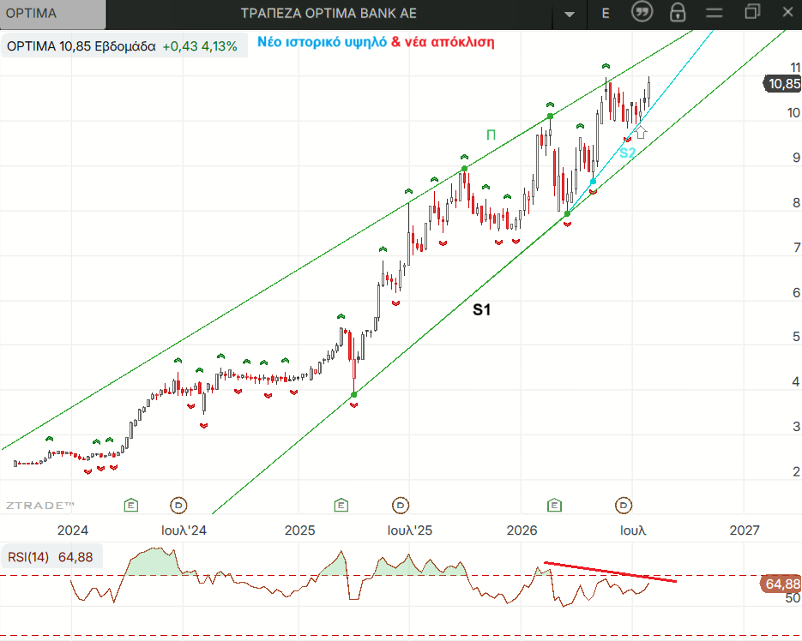Select the red RSI divergence line
This screenshot has width=802, height=641.
click(610, 572)
